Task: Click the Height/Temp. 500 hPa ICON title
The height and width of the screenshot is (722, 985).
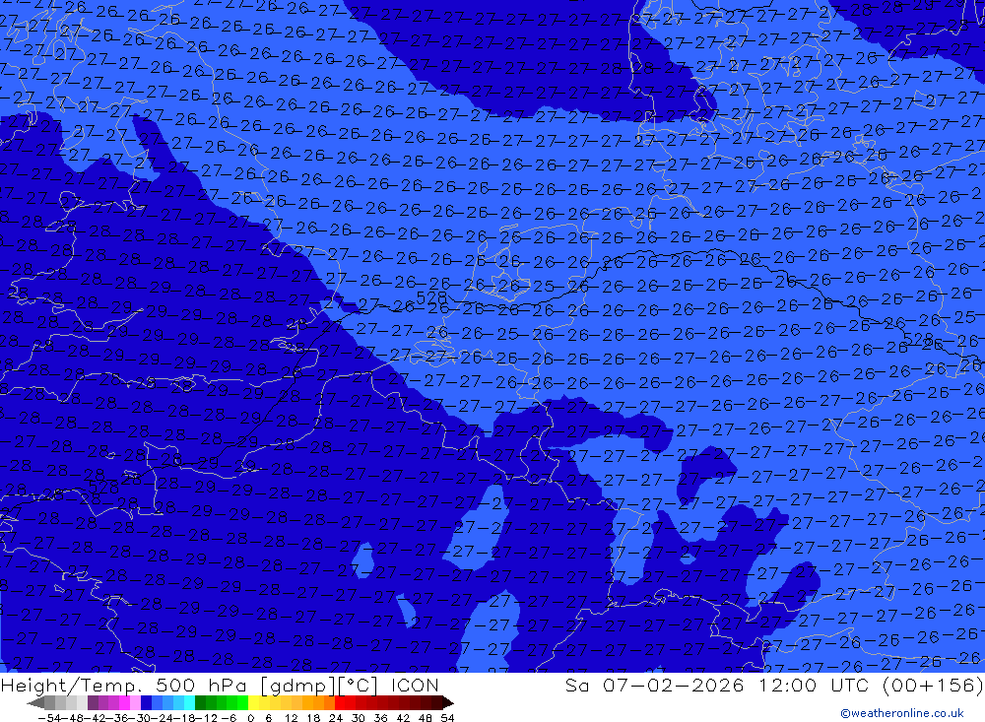Action: pos(220,685)
